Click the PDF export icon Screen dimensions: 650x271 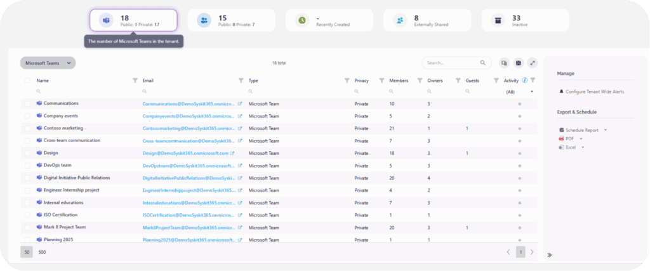561,139
